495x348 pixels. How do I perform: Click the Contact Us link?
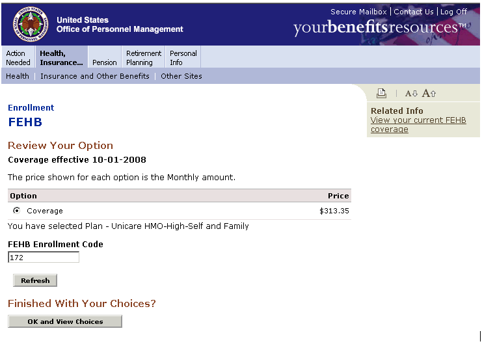(x=413, y=12)
